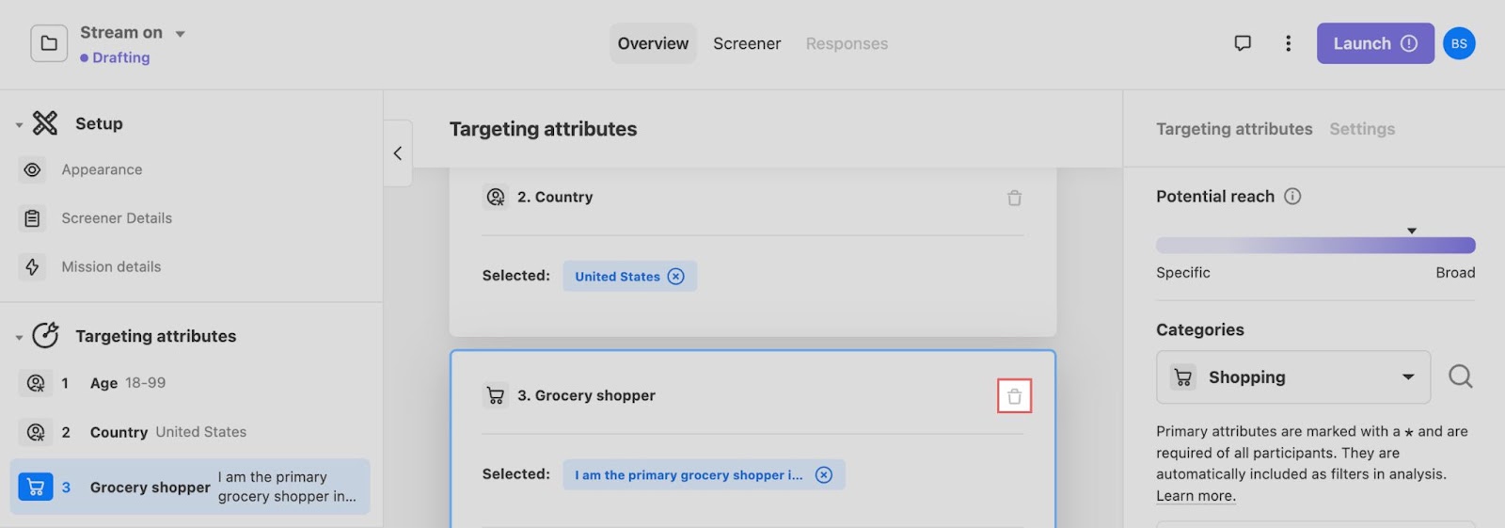The image size is (1505, 528).
Task: Switch to the Settings tab in right panel
Action: pos(1362,129)
